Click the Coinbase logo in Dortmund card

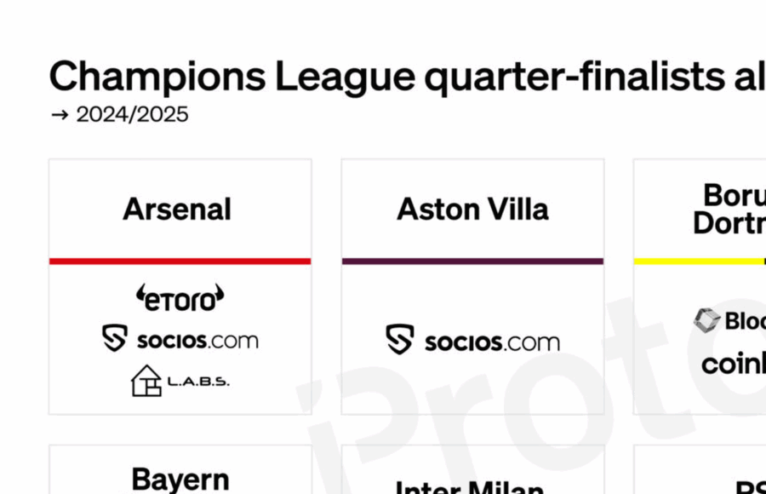tap(734, 364)
